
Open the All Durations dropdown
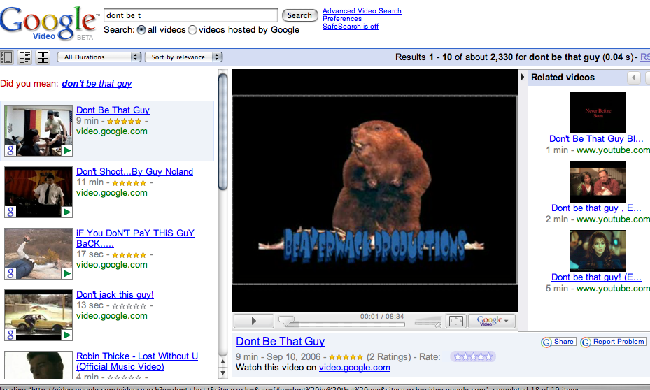point(99,57)
